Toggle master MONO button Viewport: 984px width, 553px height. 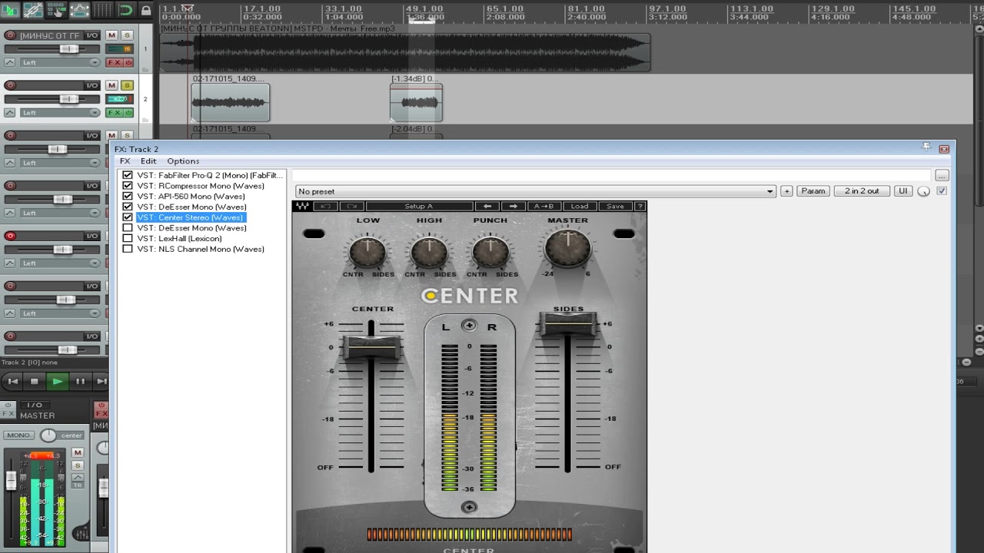18,435
